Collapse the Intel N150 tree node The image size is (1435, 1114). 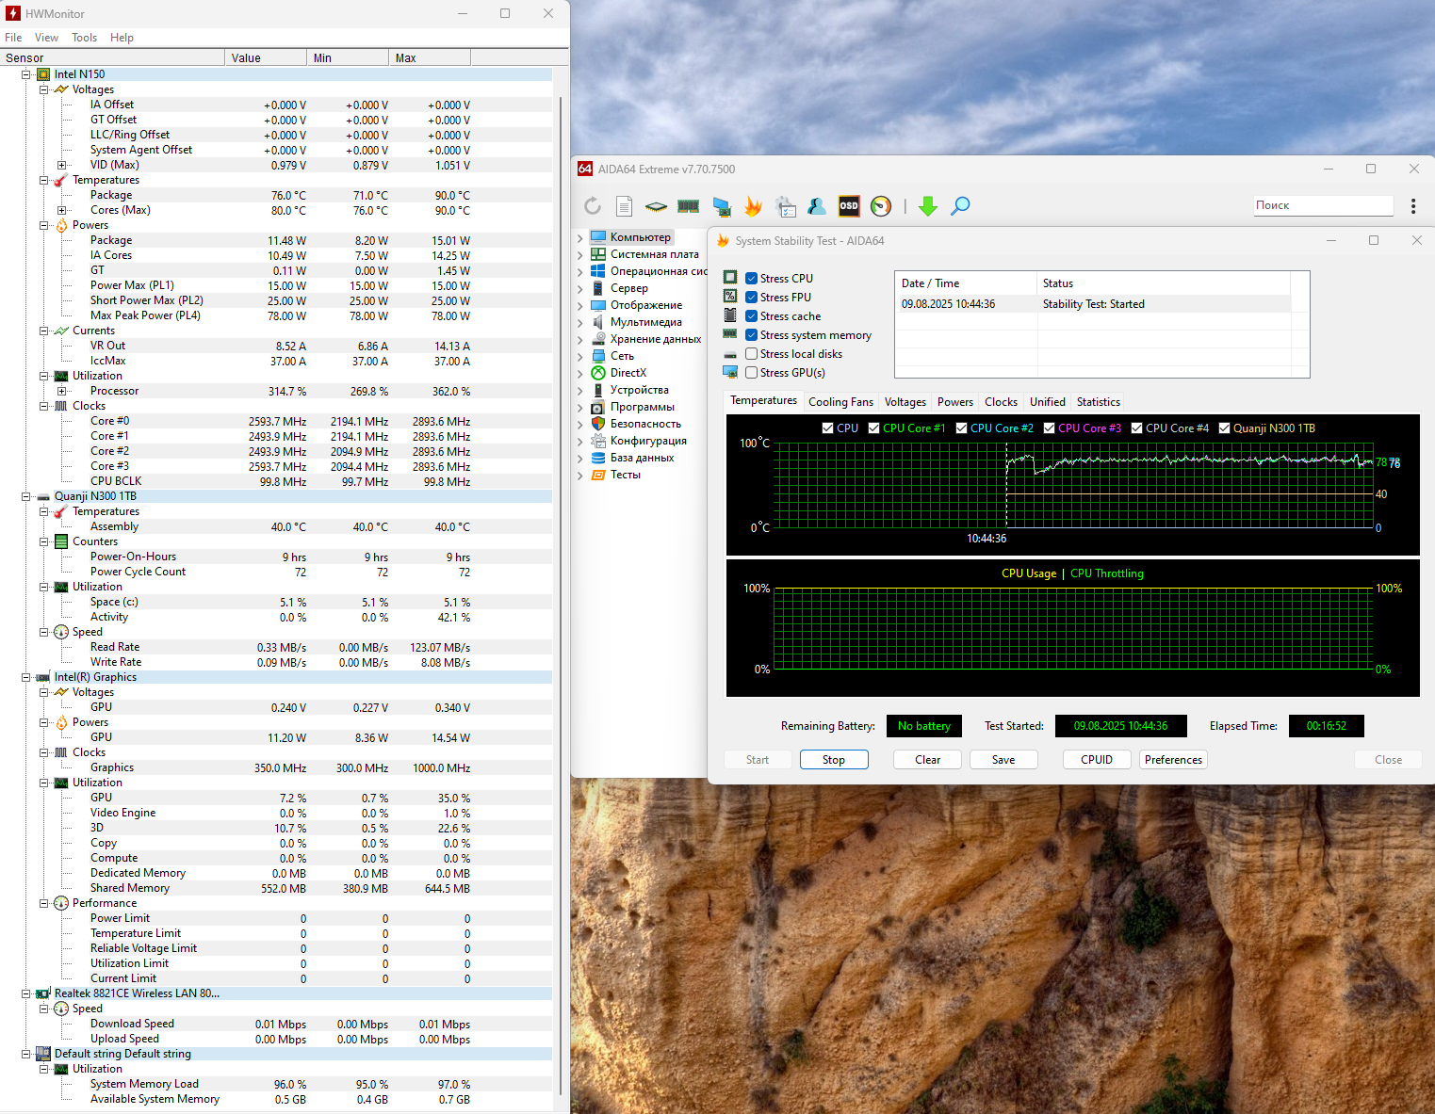pyautogui.click(x=26, y=74)
